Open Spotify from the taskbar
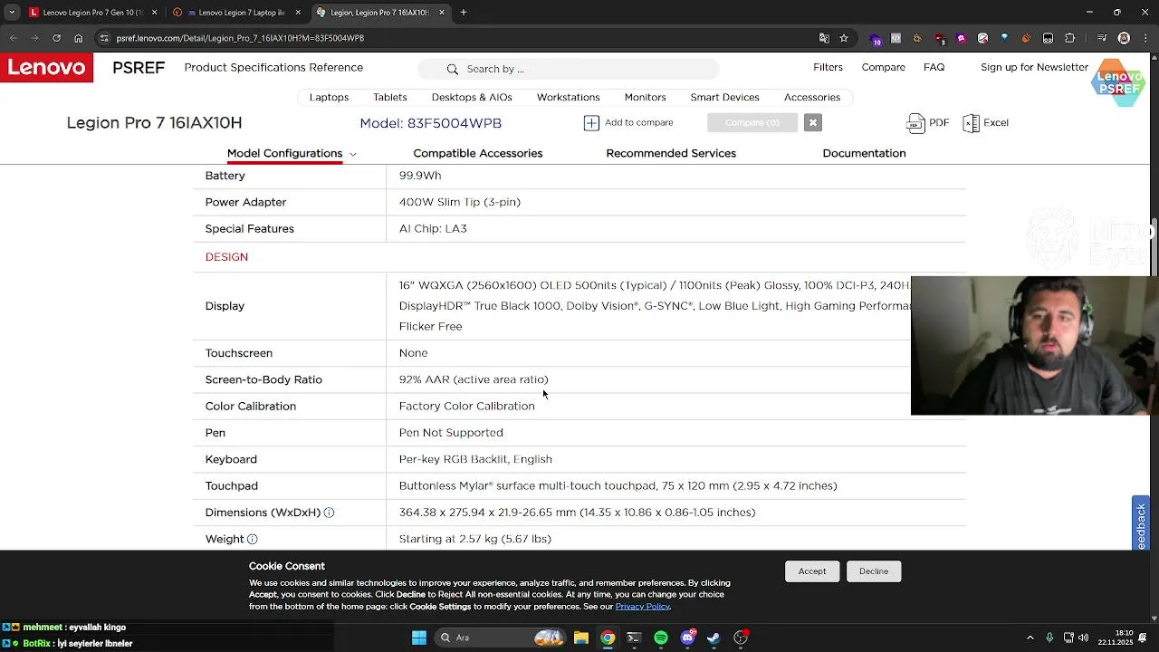The width and height of the screenshot is (1159, 652). 661,638
